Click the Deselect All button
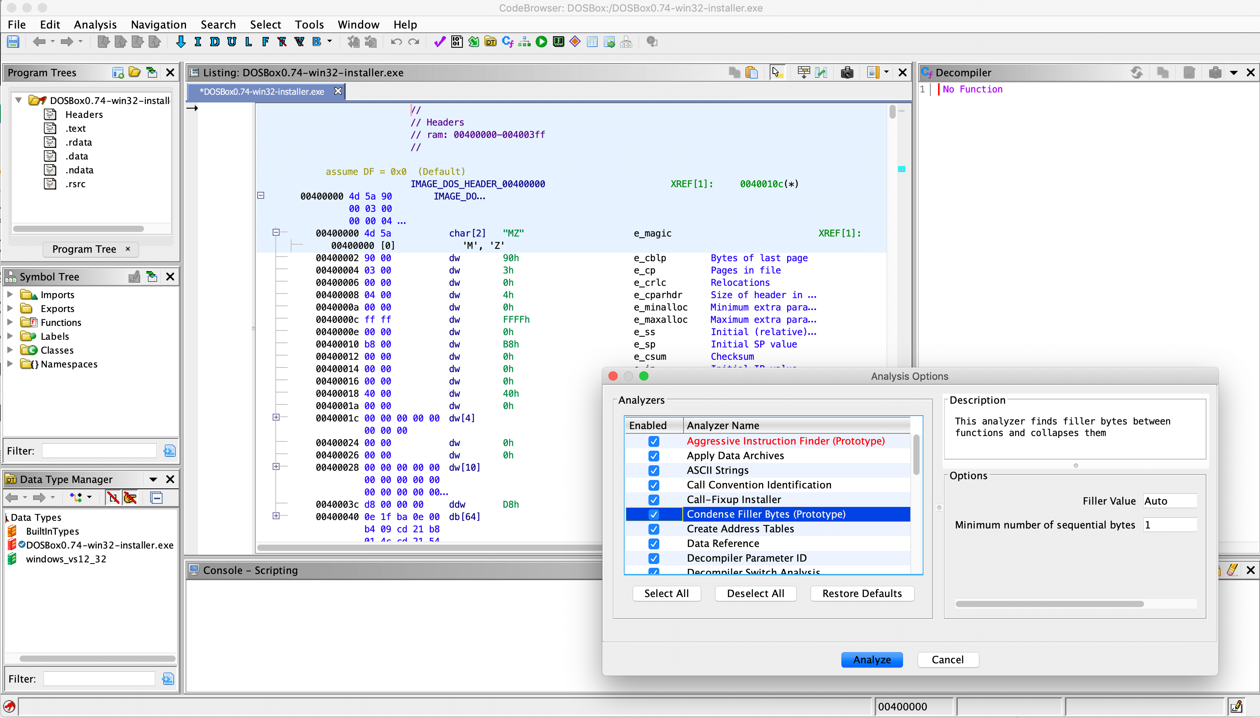The width and height of the screenshot is (1260, 718). pyautogui.click(x=755, y=593)
